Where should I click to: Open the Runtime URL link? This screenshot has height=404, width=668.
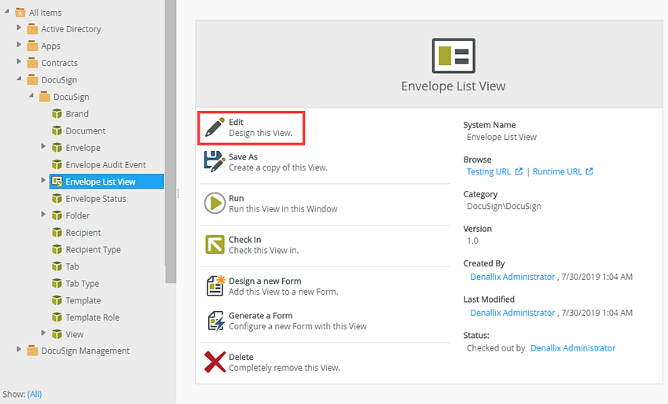tap(557, 171)
